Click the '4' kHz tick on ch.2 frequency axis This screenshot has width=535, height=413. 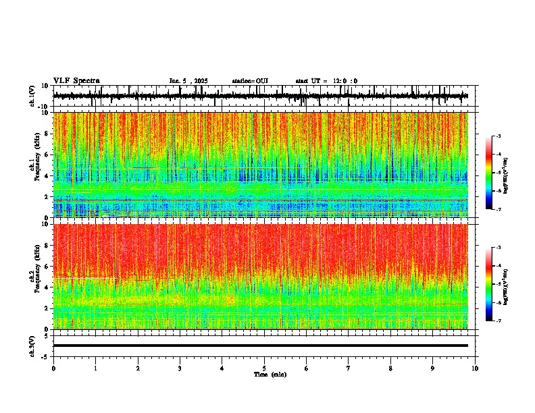tap(47, 287)
